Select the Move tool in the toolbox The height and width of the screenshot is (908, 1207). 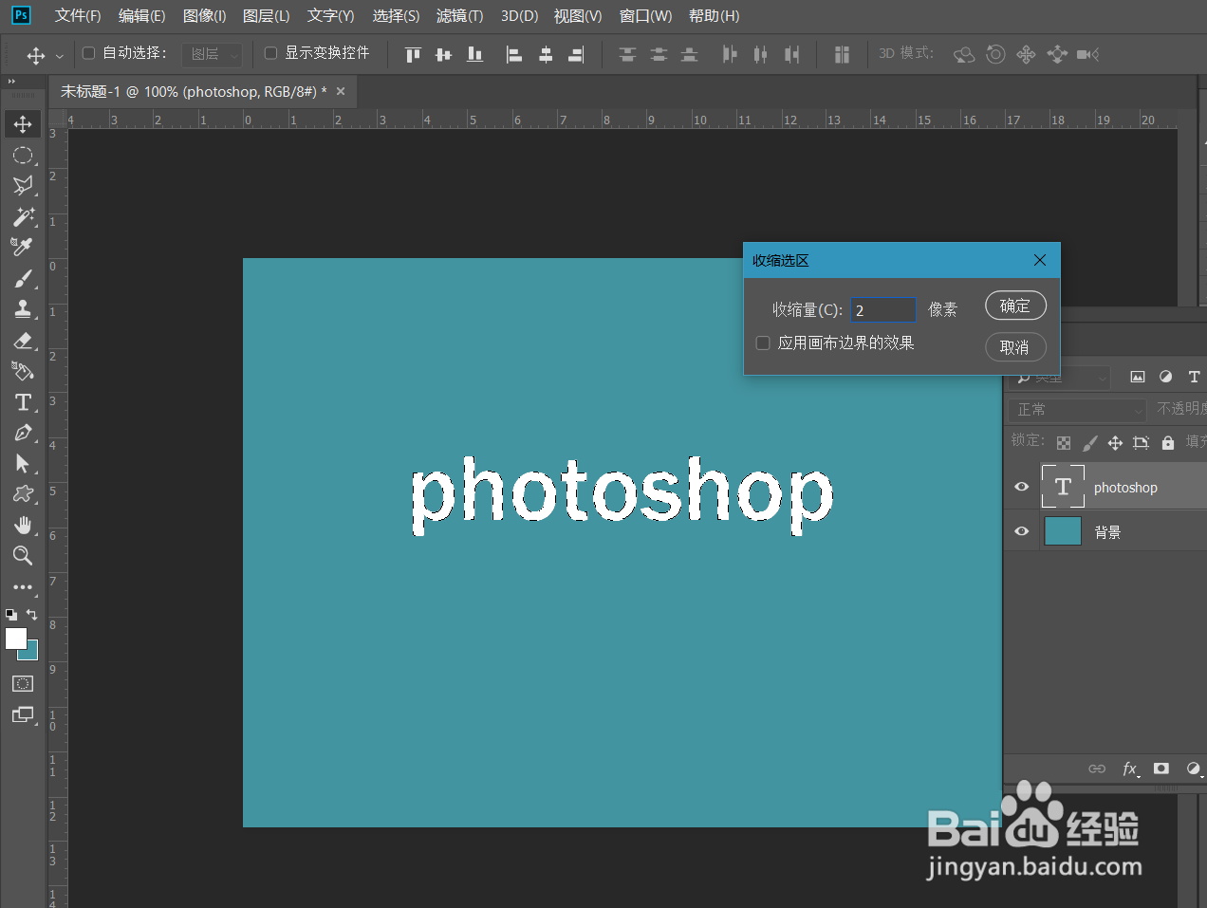(23, 124)
